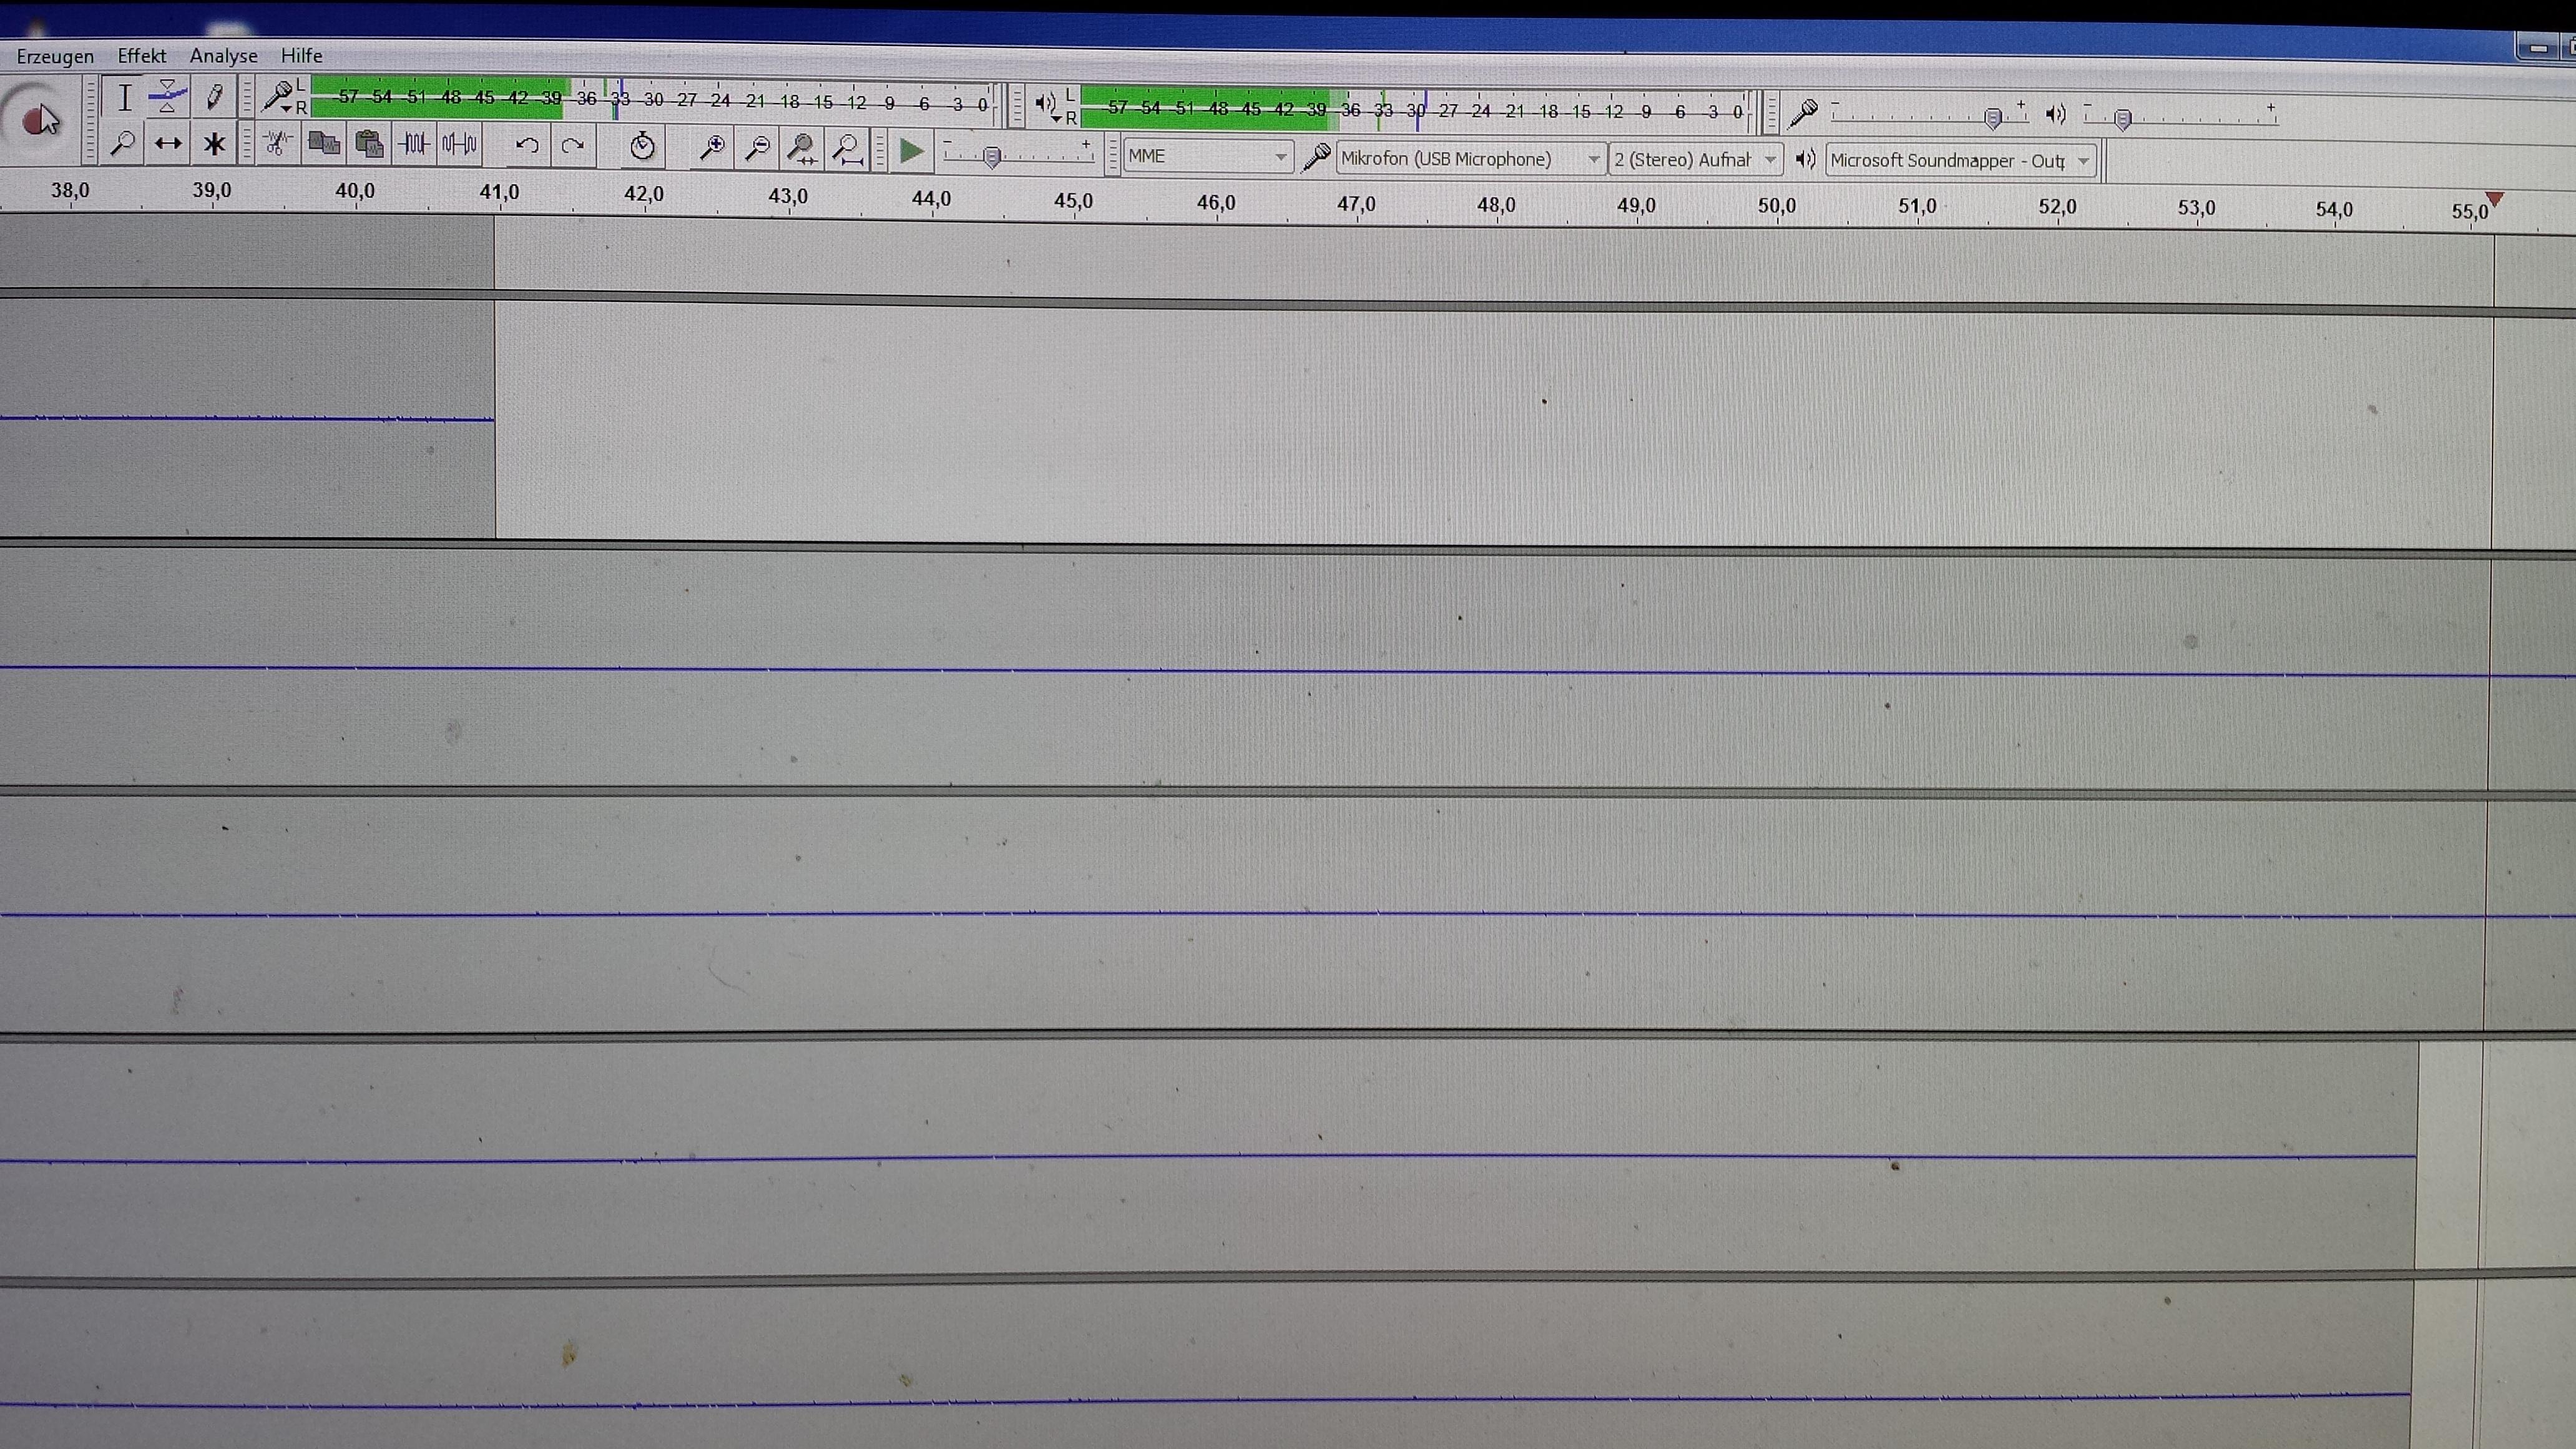Screen dimensions: 2576x1449
Task: Select the Multi-tool asterisk icon
Action: pos(213,145)
